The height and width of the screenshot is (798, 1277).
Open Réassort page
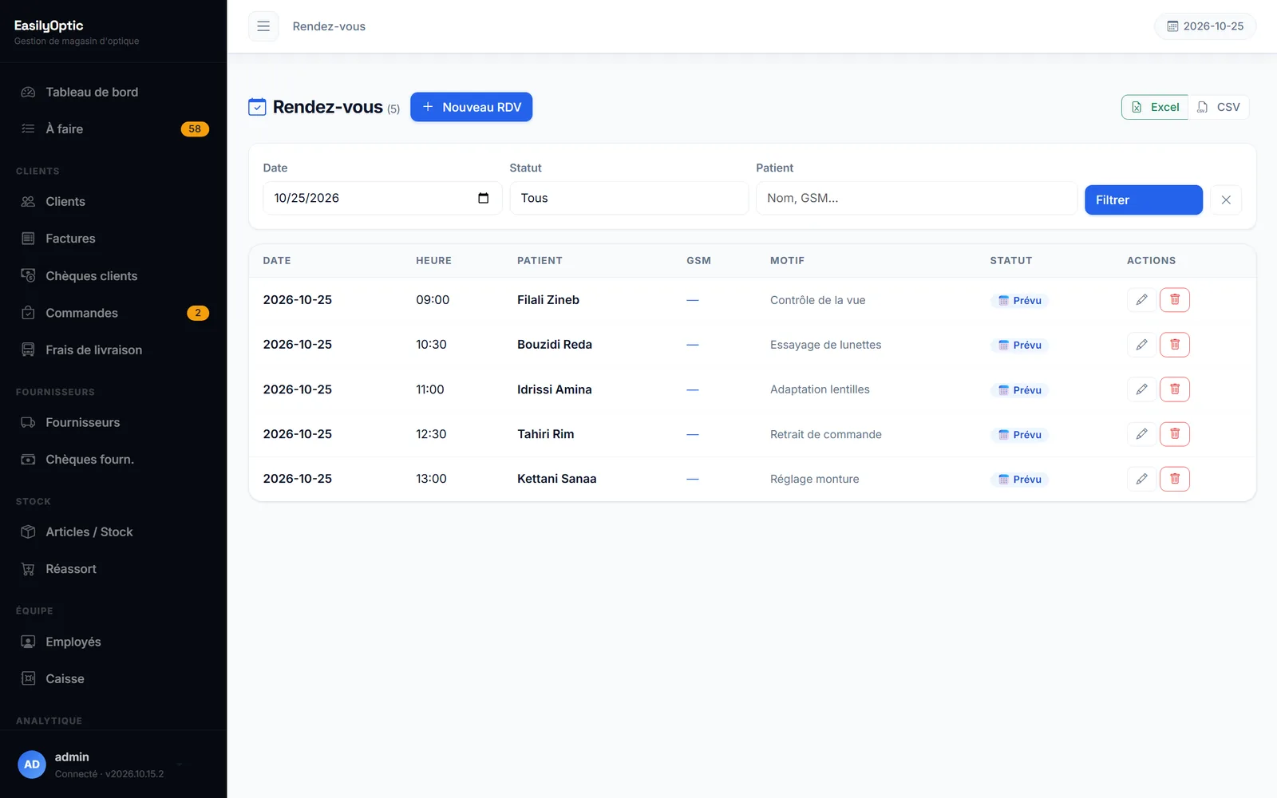coord(113,569)
